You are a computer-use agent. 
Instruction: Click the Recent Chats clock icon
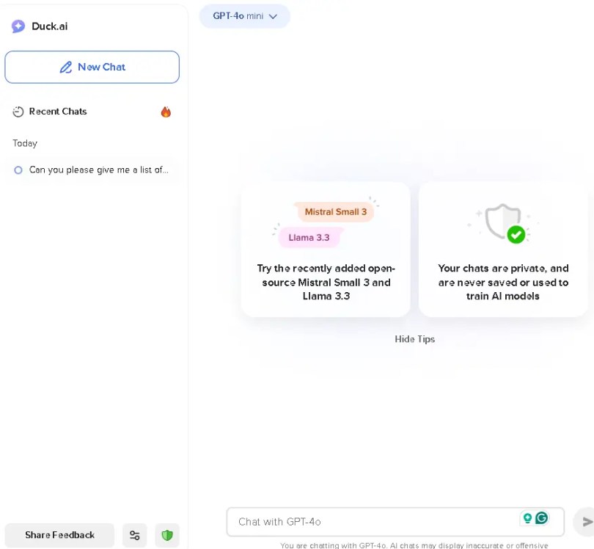[18, 112]
